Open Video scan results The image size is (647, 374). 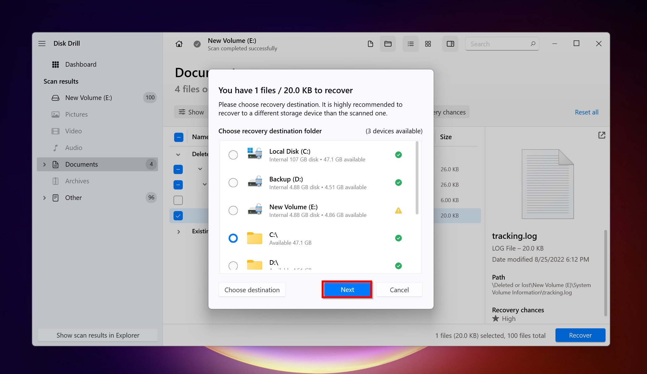pos(73,131)
